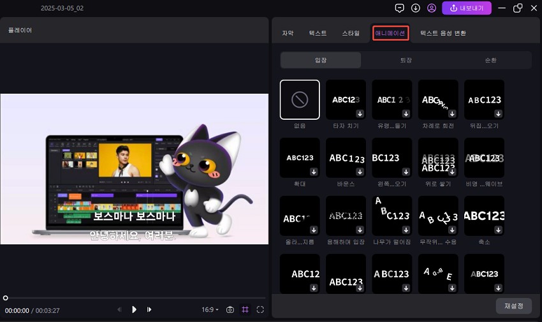Enter fullscreen preview mode
Image resolution: width=542 pixels, height=322 pixels.
click(x=260, y=309)
